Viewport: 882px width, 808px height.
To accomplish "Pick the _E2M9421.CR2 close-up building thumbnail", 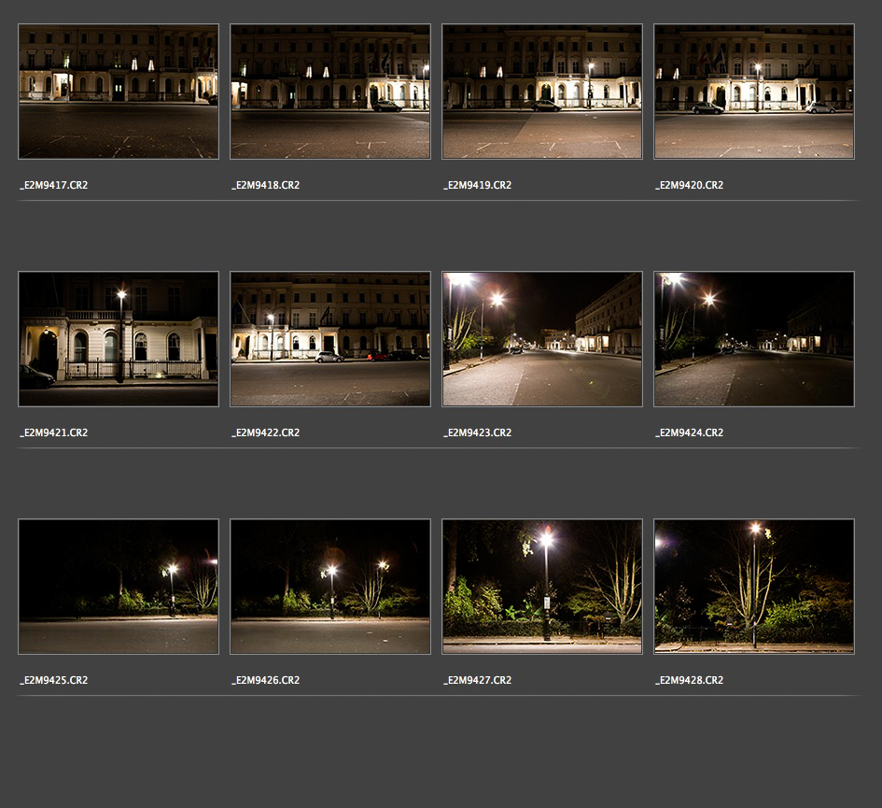I will pyautogui.click(x=119, y=339).
